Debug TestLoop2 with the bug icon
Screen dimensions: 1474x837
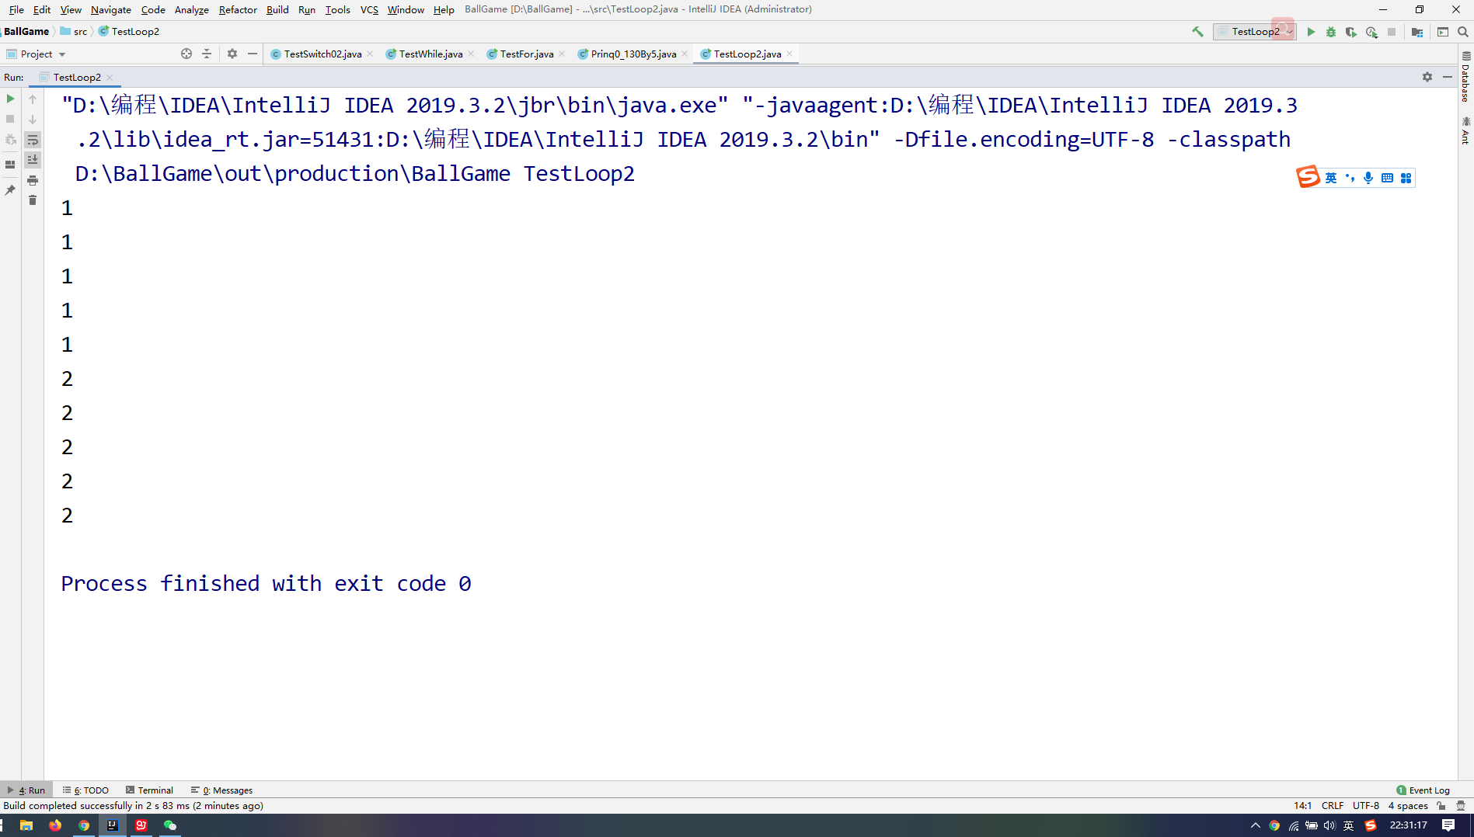[1331, 32]
